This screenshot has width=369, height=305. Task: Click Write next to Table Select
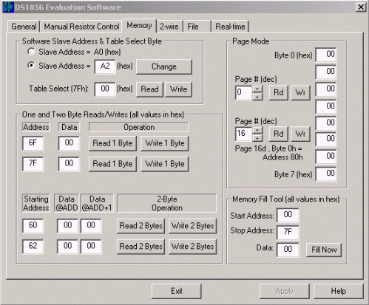(x=178, y=89)
